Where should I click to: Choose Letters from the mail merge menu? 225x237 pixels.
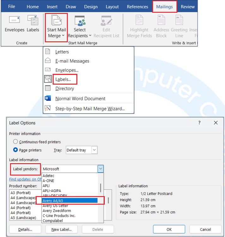click(89, 52)
